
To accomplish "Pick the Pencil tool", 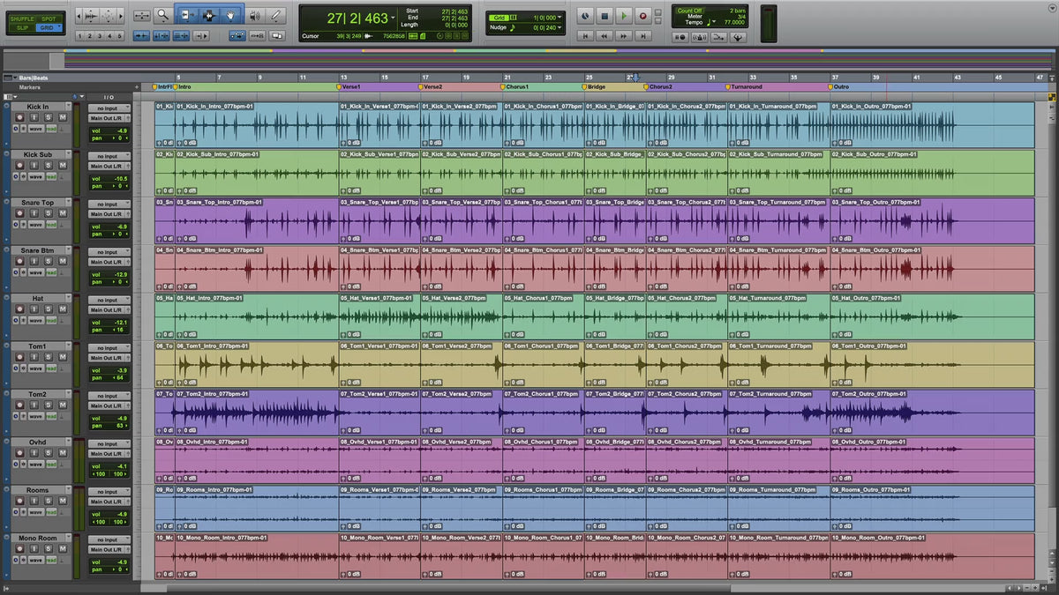I will pyautogui.click(x=277, y=15).
